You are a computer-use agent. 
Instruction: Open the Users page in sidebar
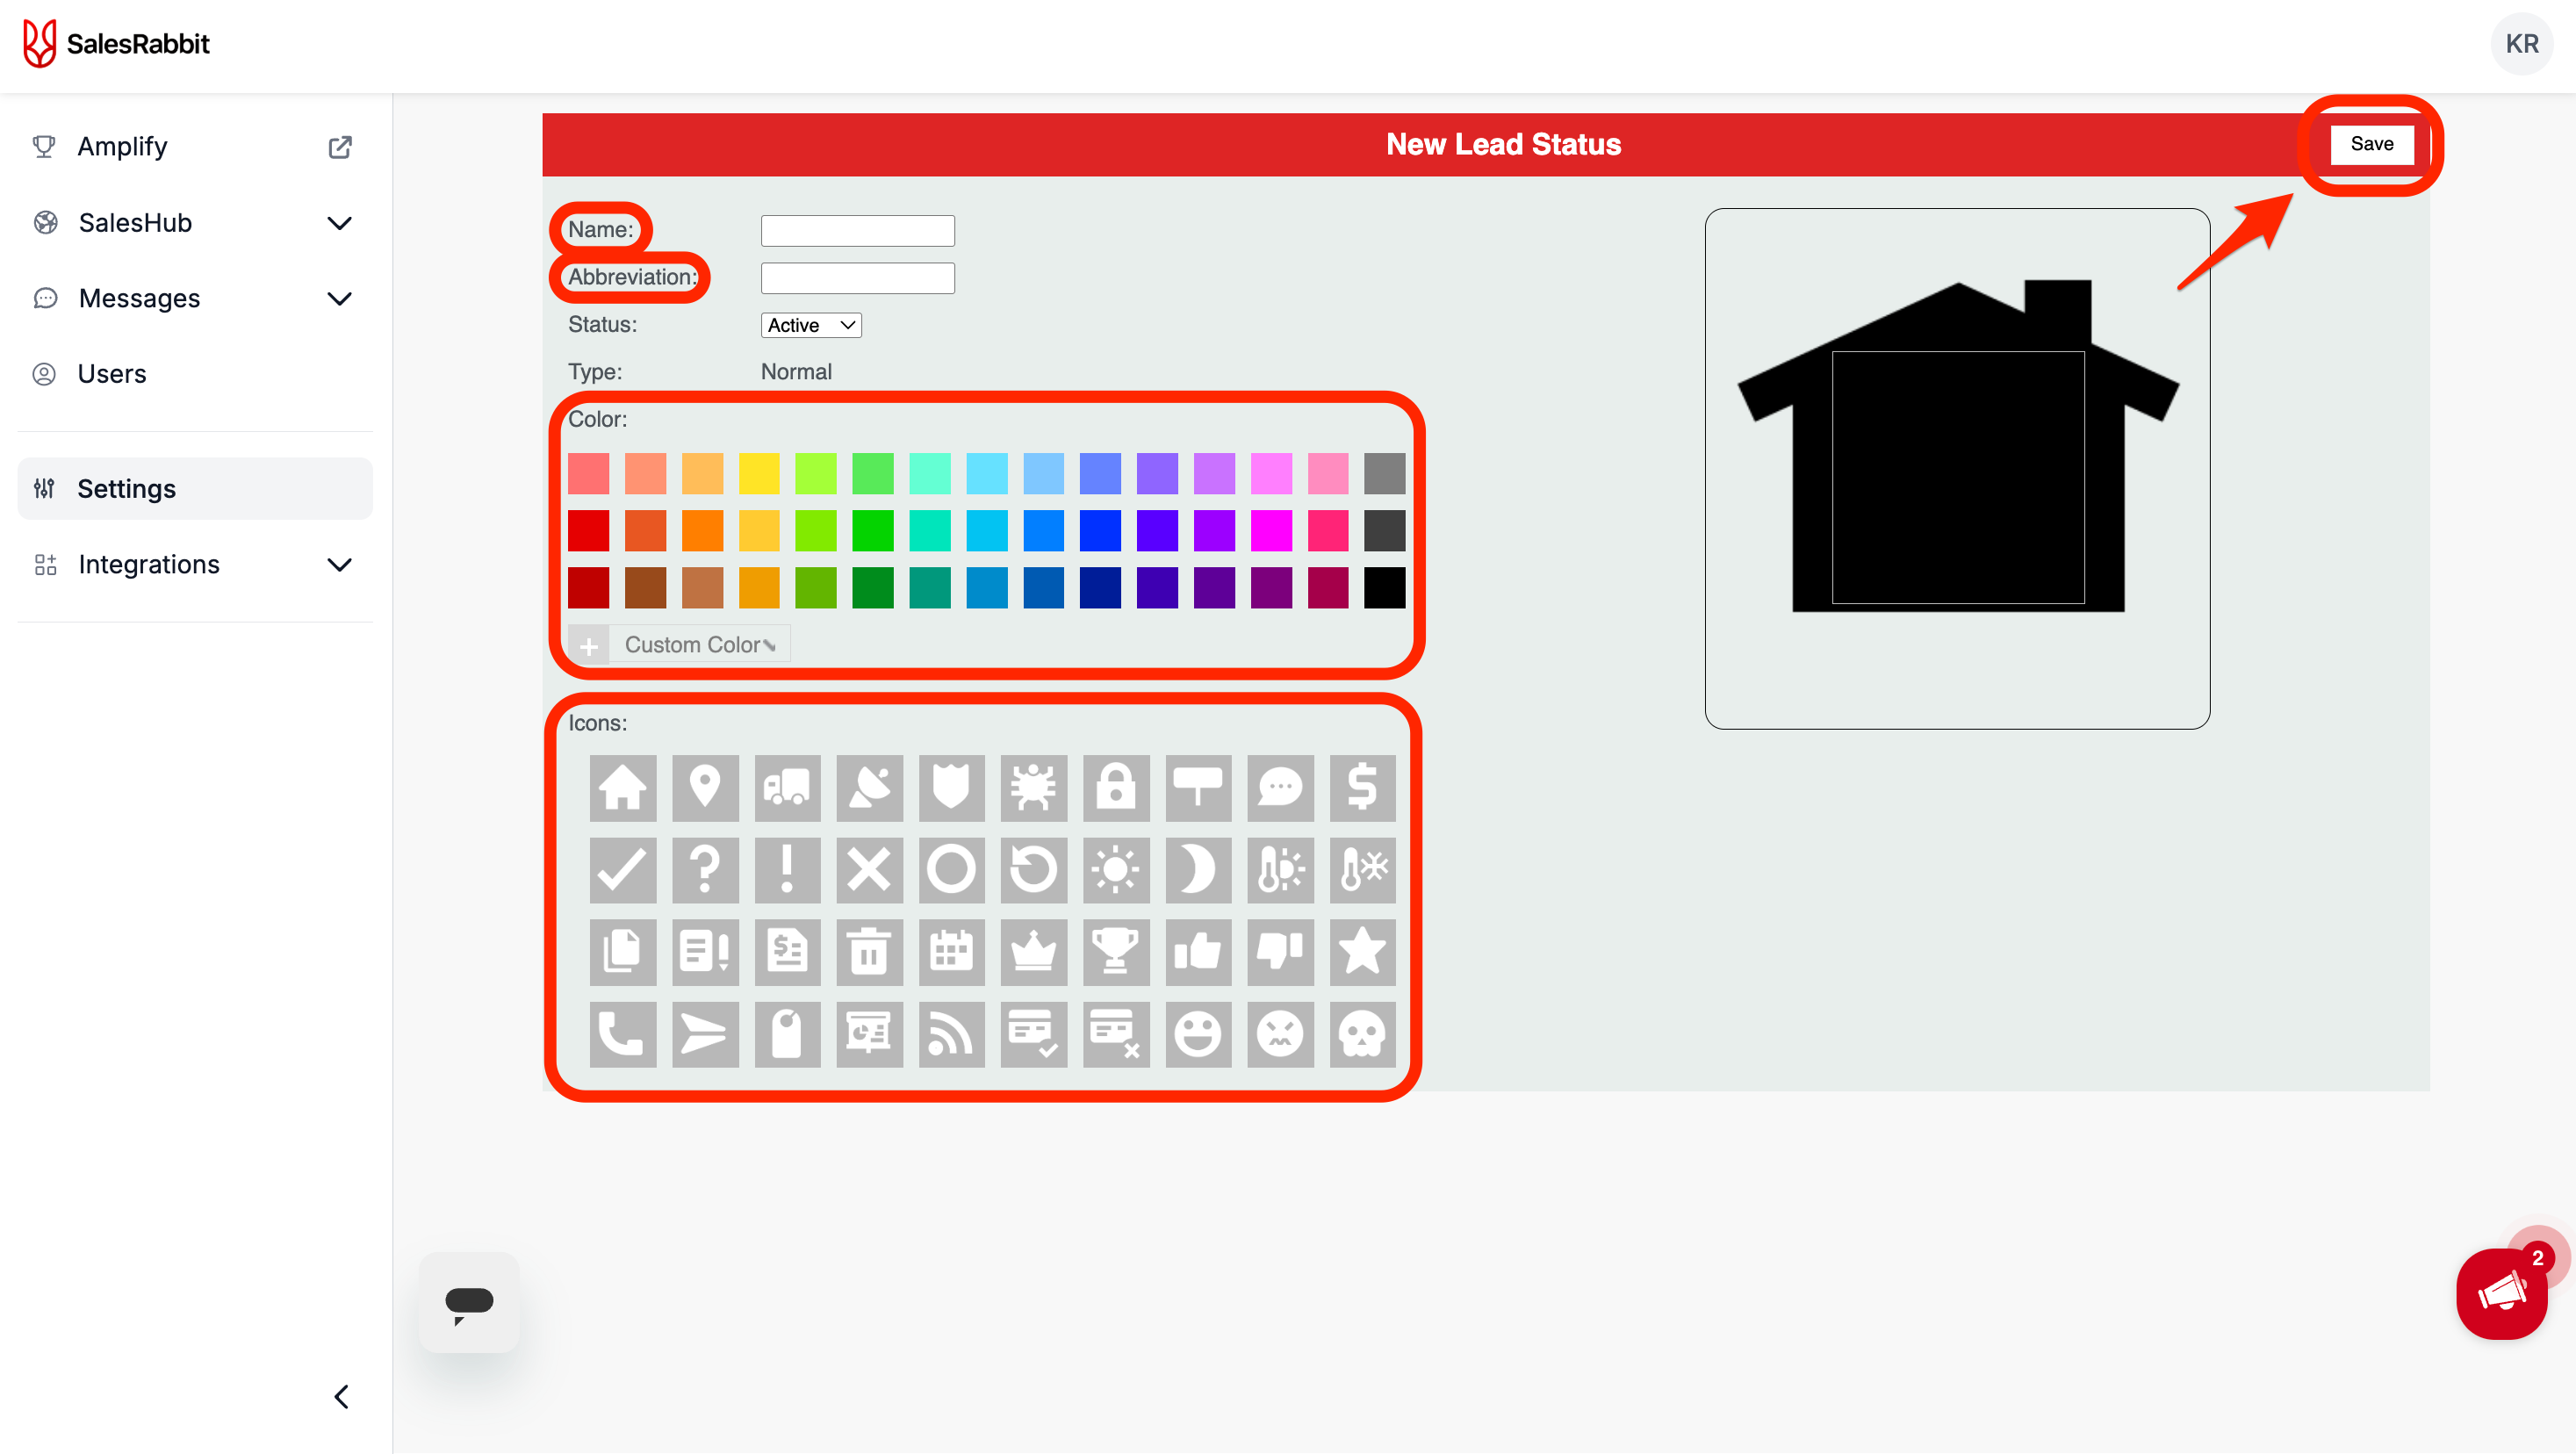point(112,374)
